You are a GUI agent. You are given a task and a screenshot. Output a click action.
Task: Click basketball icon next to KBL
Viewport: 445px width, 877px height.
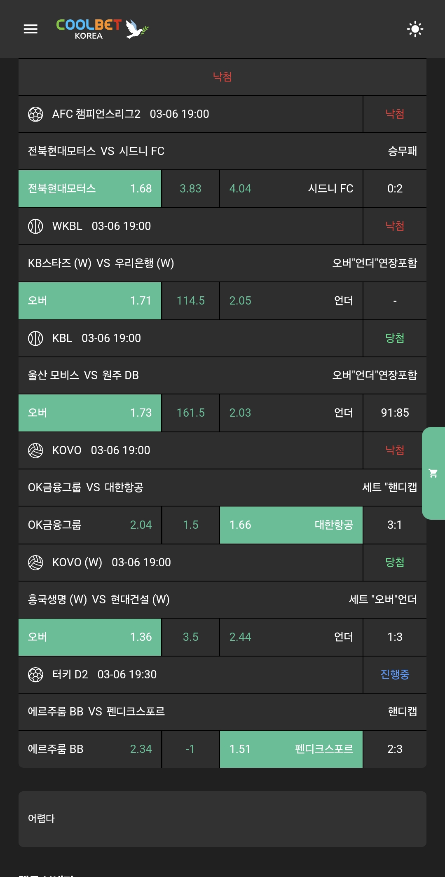[x=35, y=338]
